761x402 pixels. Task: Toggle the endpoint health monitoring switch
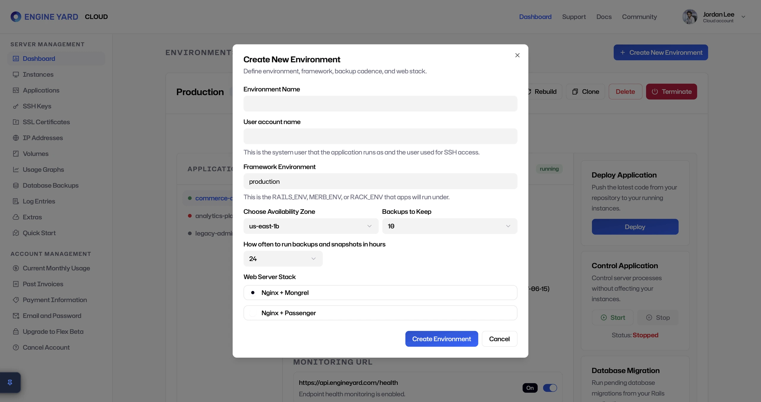pyautogui.click(x=550, y=388)
